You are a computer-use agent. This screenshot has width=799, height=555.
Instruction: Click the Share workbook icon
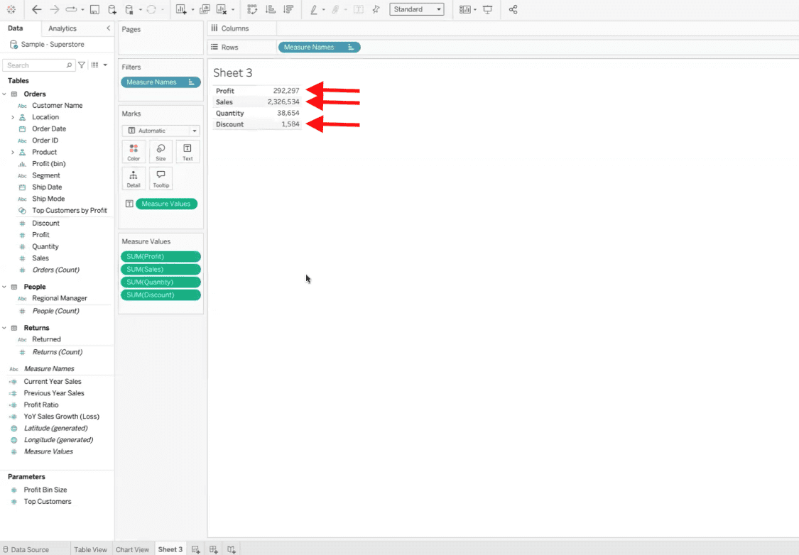click(513, 9)
